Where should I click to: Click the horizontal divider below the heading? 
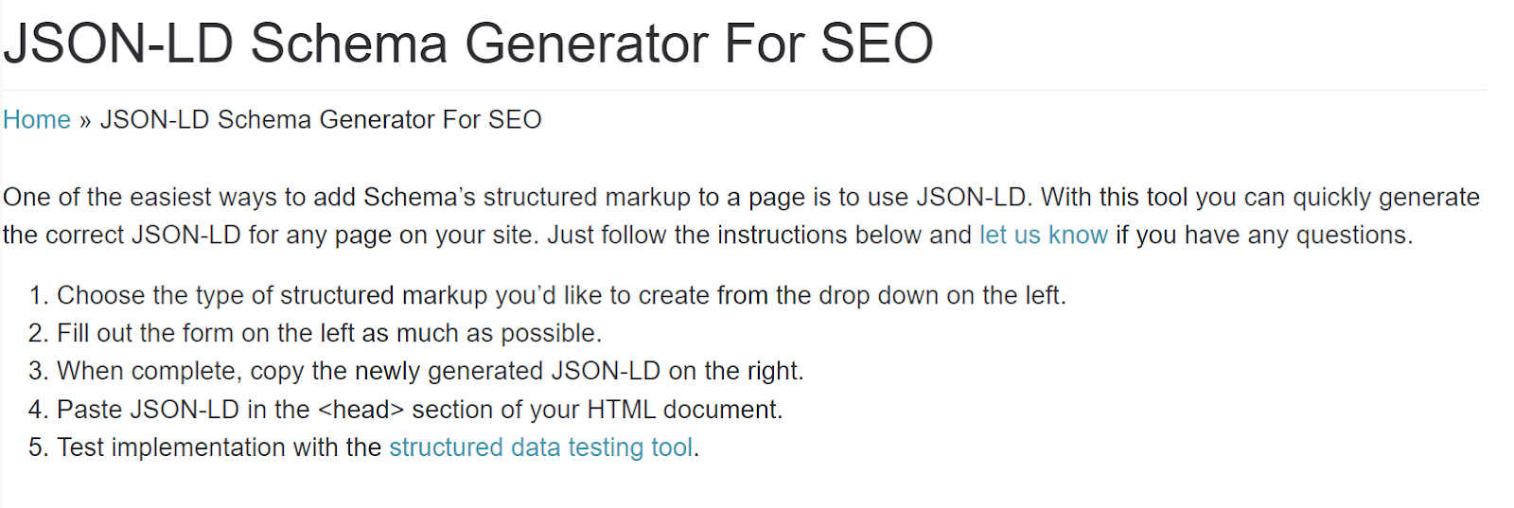(744, 91)
